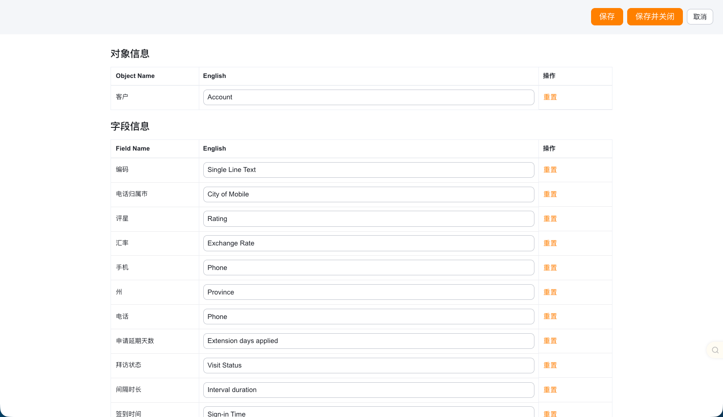Select the 汇率 field name cell
The width and height of the screenshot is (723, 417).
(155, 243)
